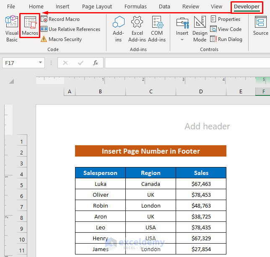Image resolution: width=270 pixels, height=257 pixels.
Task: Click the Add header area
Action: coord(207,126)
